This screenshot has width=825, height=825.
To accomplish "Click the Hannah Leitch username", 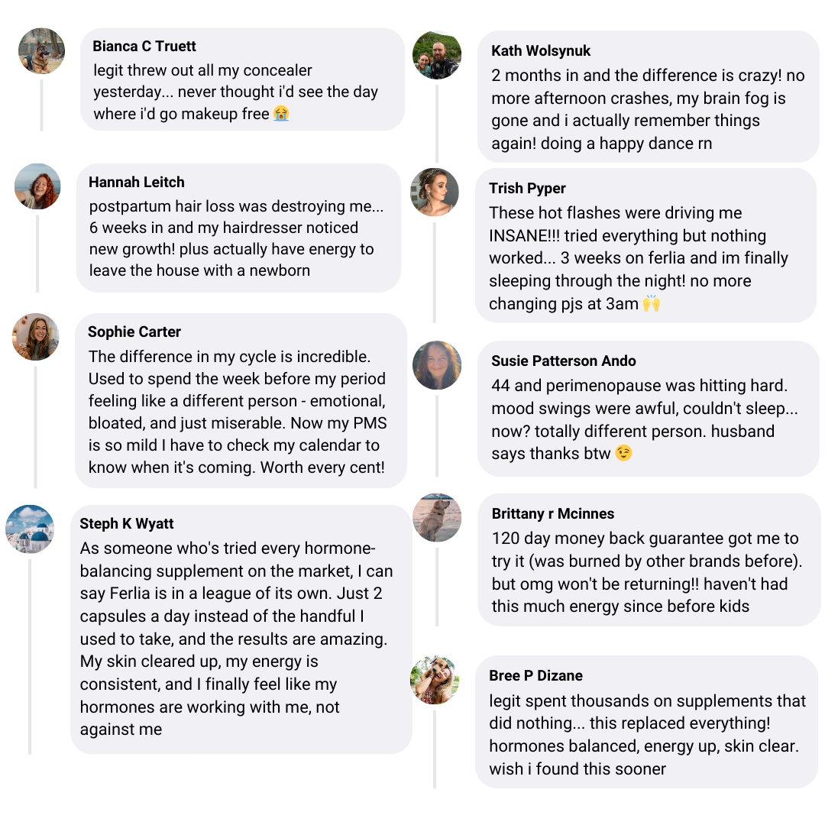I will (137, 182).
